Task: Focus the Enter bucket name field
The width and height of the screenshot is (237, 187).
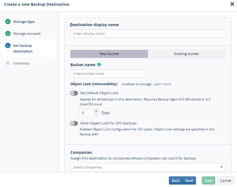Action: [108, 73]
